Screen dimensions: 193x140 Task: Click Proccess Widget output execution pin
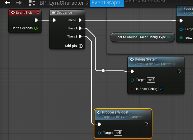[147, 124]
